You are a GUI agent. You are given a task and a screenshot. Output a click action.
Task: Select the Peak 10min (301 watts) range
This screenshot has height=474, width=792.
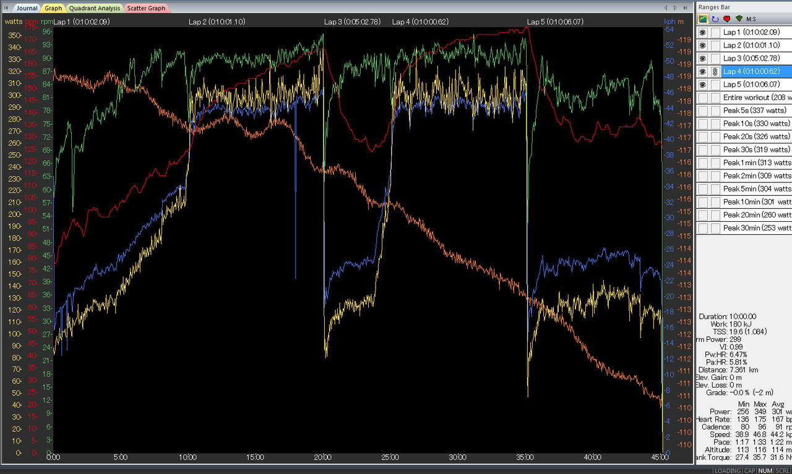[756, 202]
